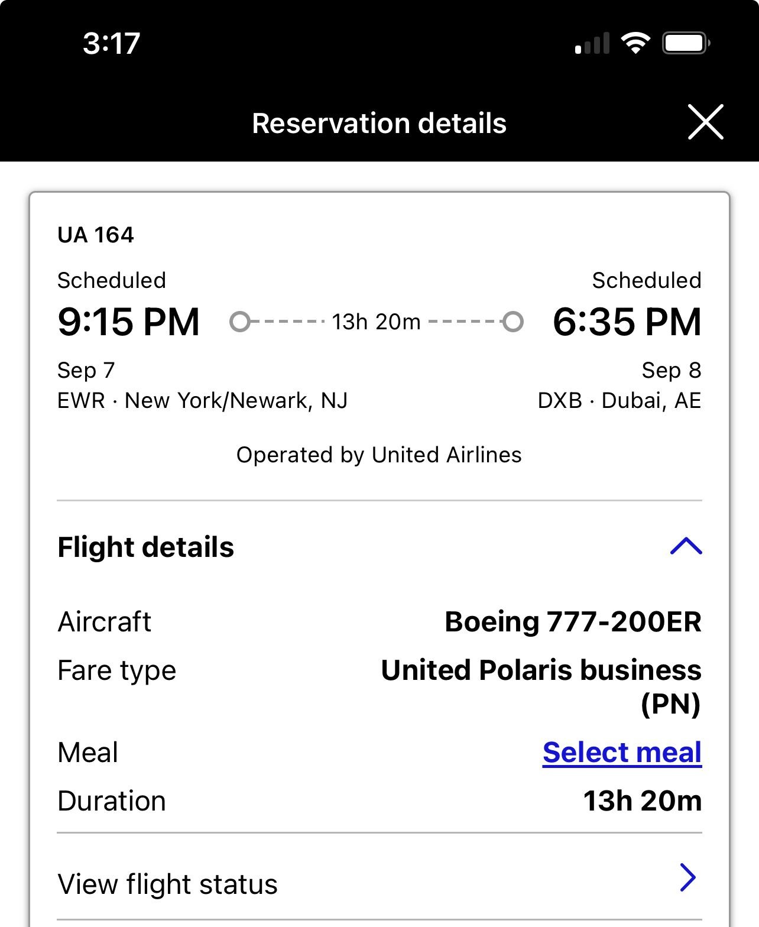Tap the 6:35 PM arrival time
759x927 pixels.
(627, 322)
